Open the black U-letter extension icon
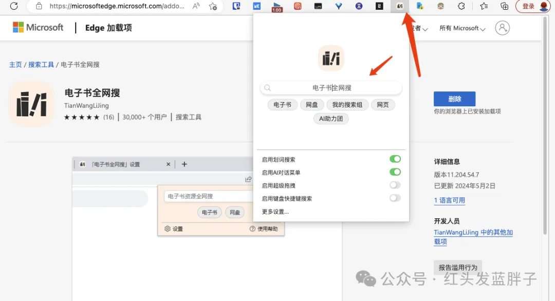This screenshot has width=555, height=301. coord(379,6)
